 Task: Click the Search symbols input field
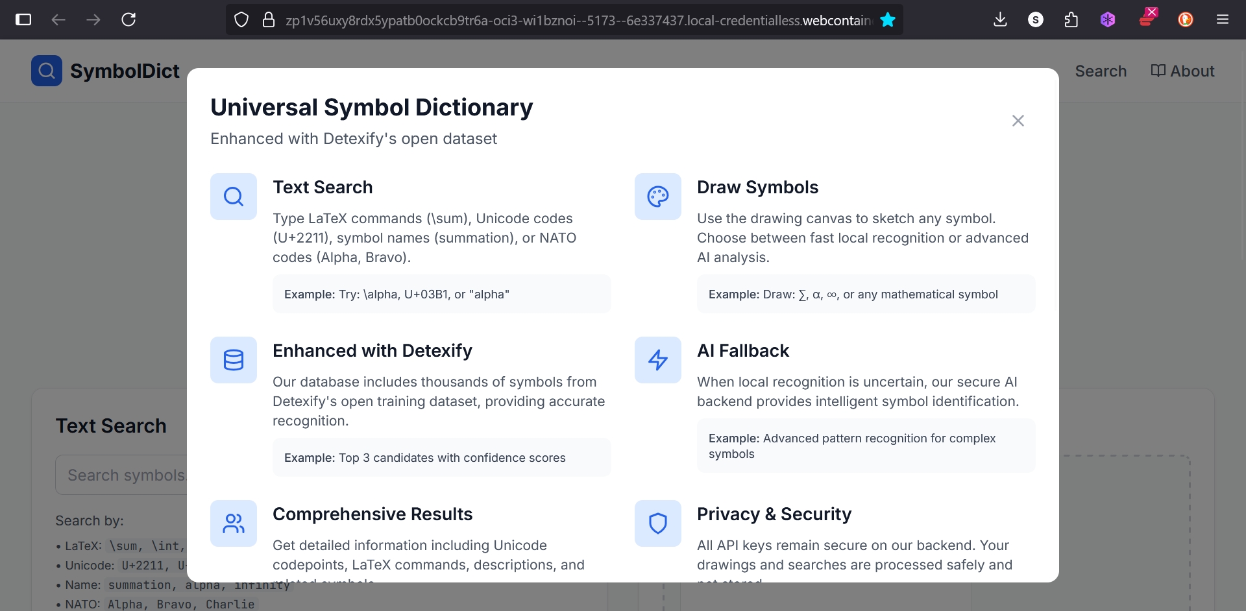123,475
